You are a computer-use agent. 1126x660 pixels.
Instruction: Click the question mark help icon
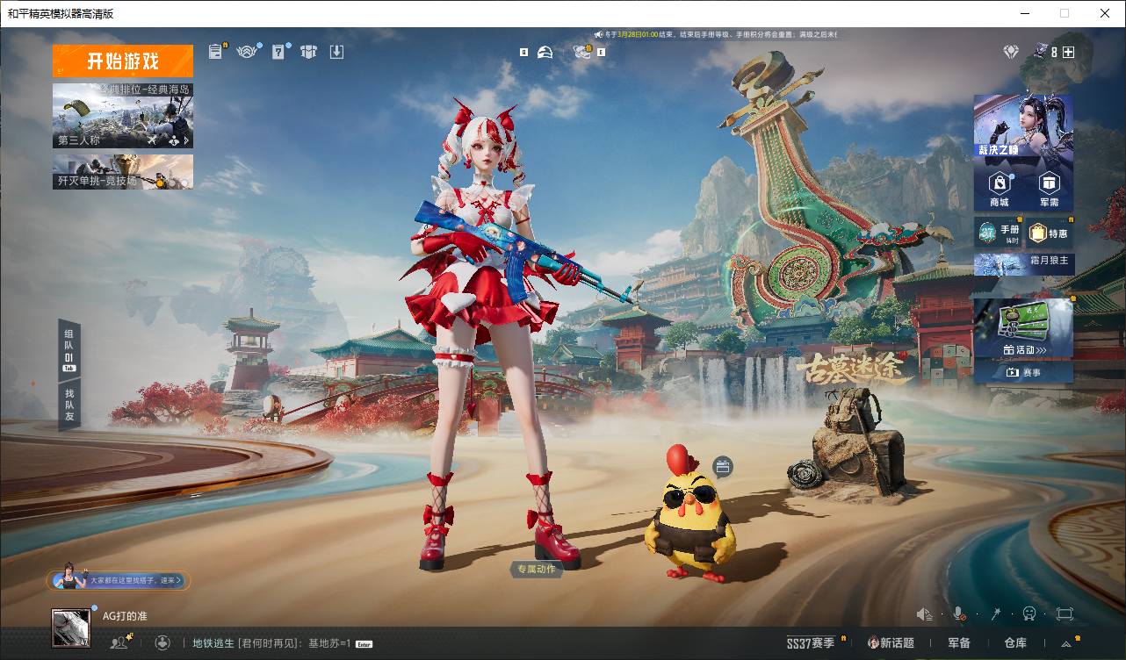[x=278, y=52]
